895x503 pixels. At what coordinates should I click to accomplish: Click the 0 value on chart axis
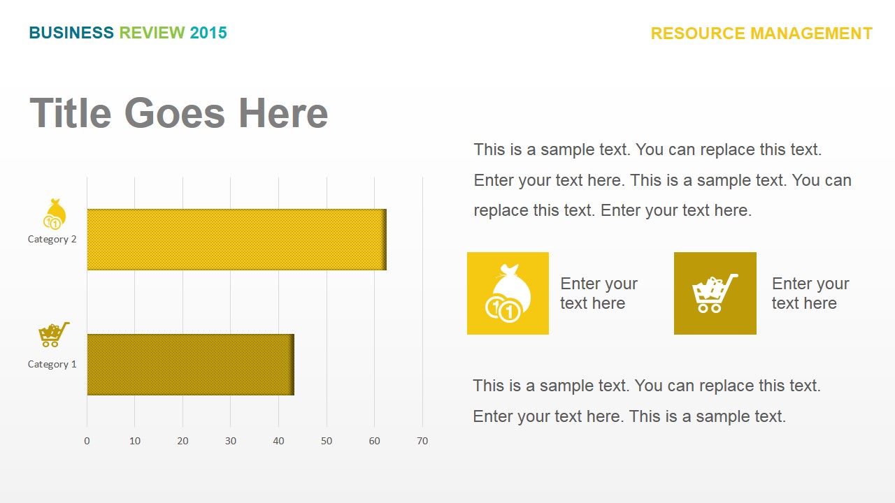click(x=87, y=441)
